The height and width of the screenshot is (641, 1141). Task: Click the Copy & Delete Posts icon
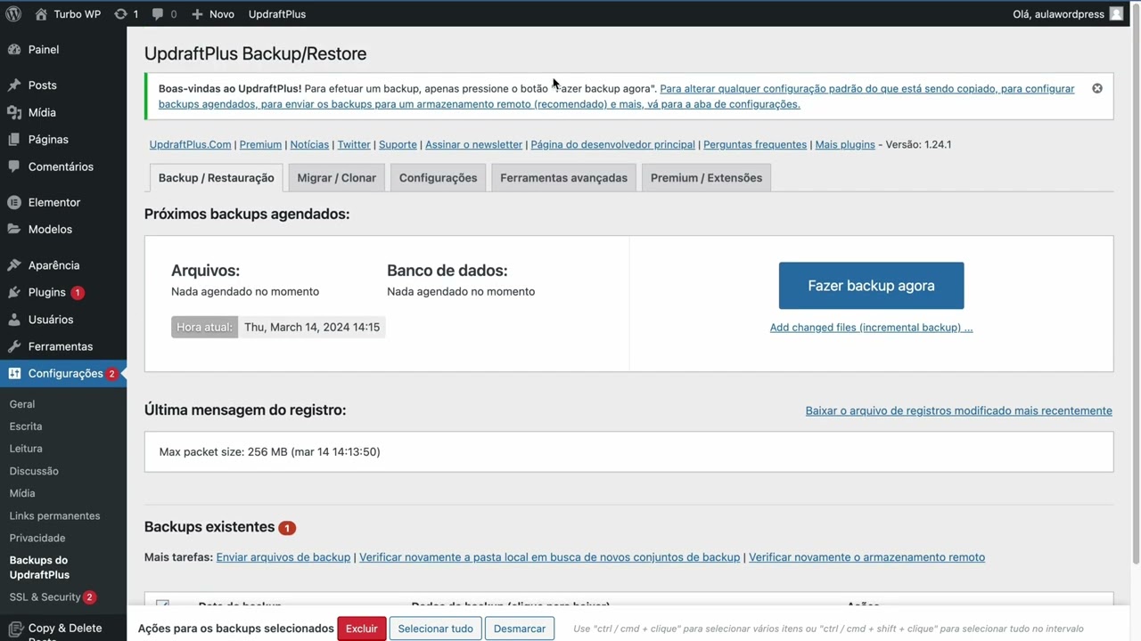pyautogui.click(x=14, y=630)
